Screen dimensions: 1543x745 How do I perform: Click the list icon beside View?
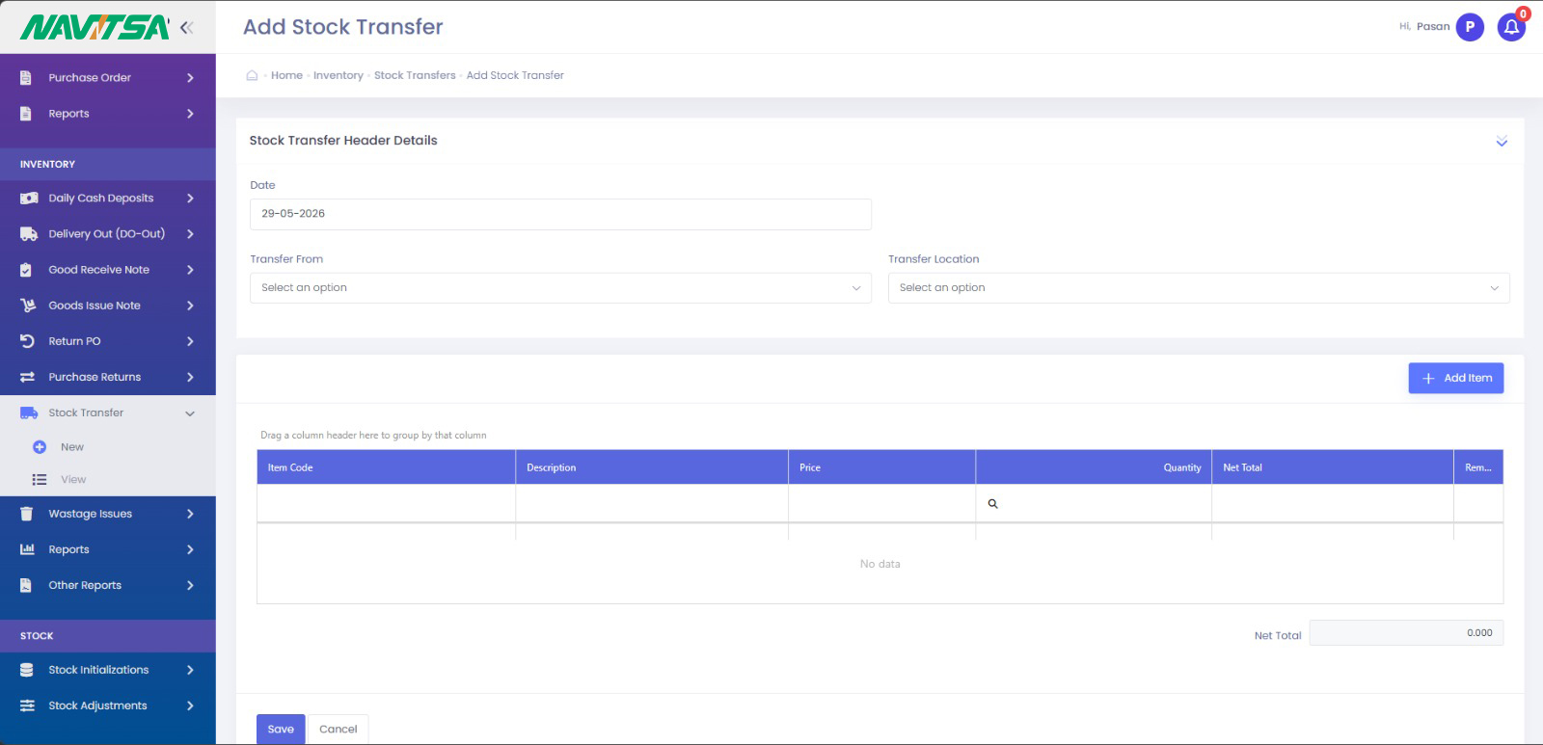[x=40, y=480]
